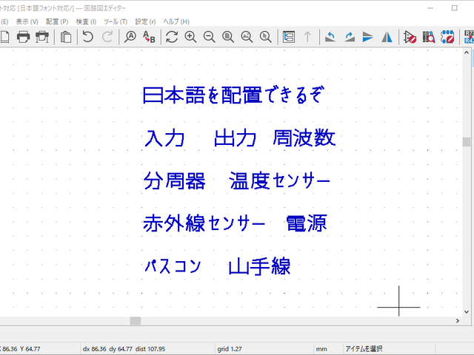This screenshot has height=355, width=474.
Task: Zoom out with the minus magnifier
Action: coord(209,37)
